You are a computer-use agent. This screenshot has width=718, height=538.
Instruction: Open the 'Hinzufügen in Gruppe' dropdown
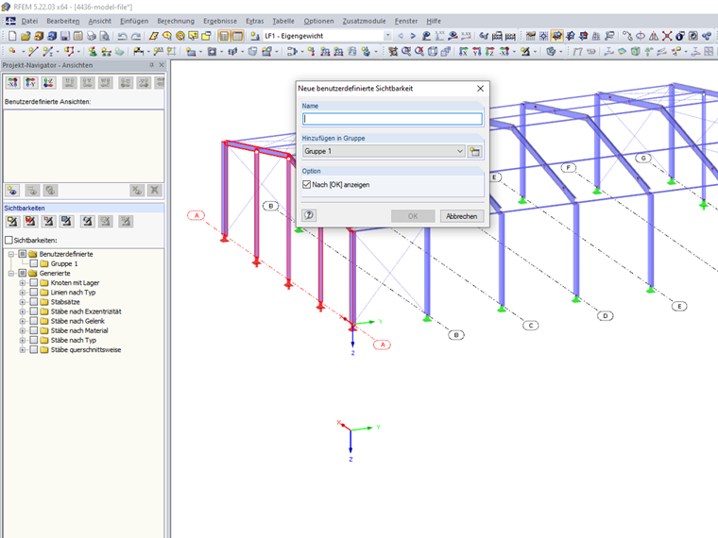coord(460,151)
